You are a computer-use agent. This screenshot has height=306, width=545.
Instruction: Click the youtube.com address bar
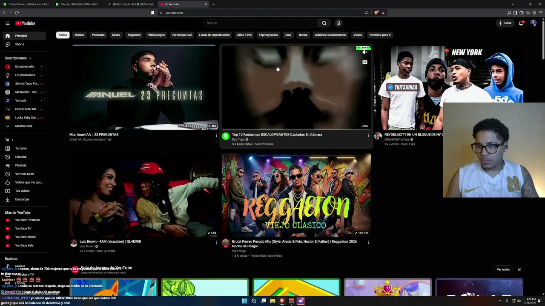(x=260, y=13)
